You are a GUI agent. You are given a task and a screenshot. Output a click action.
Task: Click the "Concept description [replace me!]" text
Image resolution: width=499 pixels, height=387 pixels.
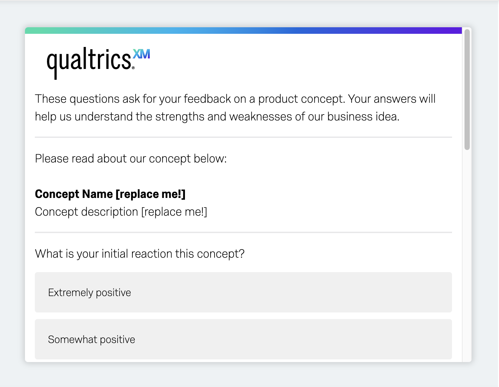[121, 212]
